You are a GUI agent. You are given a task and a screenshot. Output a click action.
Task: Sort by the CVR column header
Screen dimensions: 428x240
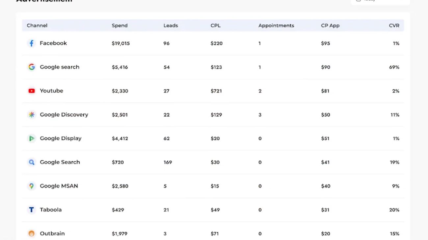(x=394, y=26)
